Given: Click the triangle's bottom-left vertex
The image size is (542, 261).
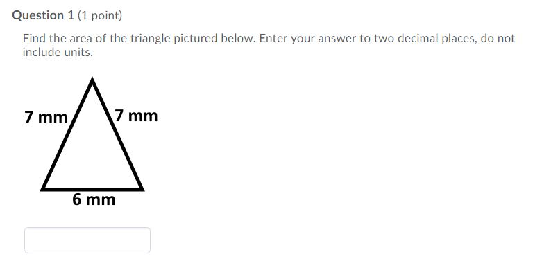Looking at the screenshot, I should pos(43,188).
